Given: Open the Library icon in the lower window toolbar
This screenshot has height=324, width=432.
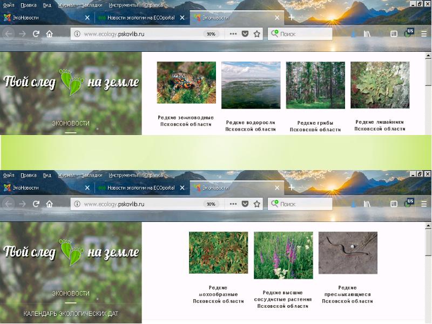Looking at the screenshot, I should tap(368, 204).
